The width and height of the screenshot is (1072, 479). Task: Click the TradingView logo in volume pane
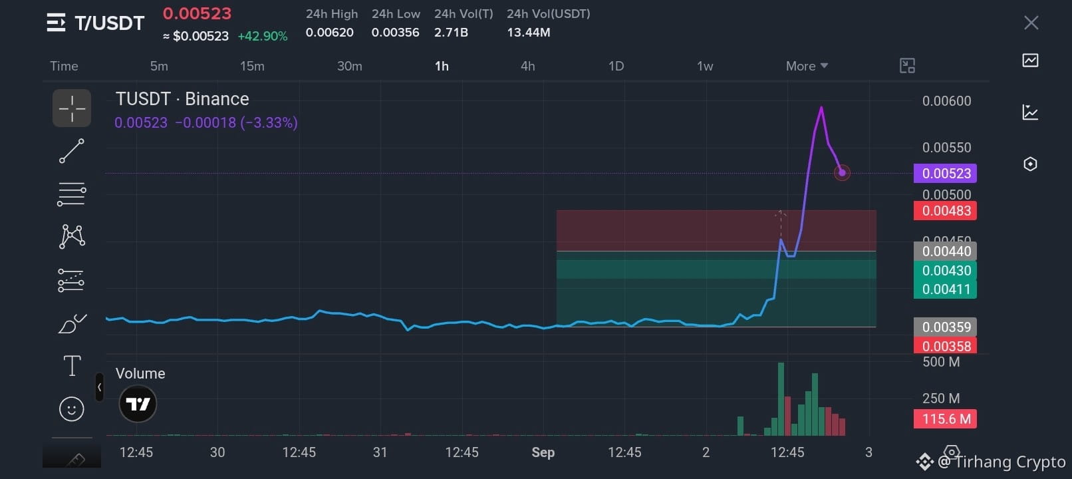pyautogui.click(x=138, y=404)
